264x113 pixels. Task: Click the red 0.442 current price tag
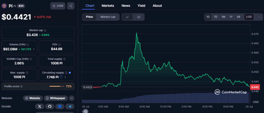coord(255,87)
